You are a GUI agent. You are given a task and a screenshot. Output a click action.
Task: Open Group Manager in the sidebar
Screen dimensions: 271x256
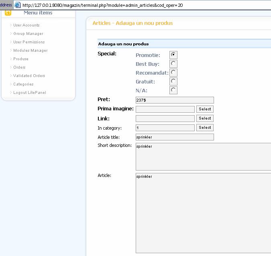coord(28,34)
